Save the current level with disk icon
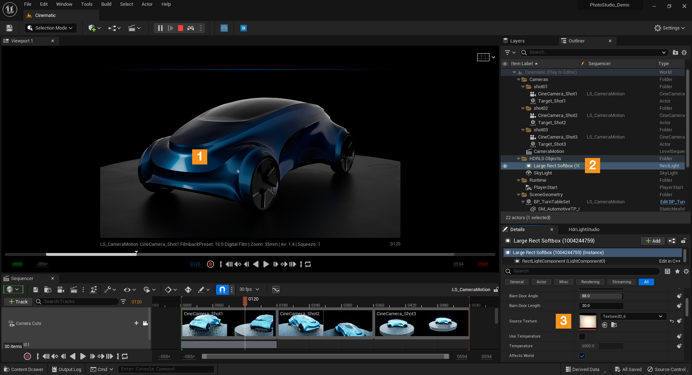 pyautogui.click(x=9, y=28)
